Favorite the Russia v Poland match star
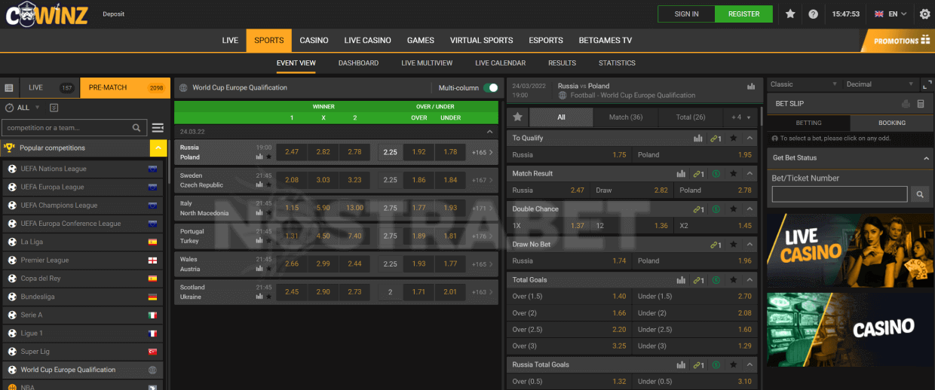 268,157
